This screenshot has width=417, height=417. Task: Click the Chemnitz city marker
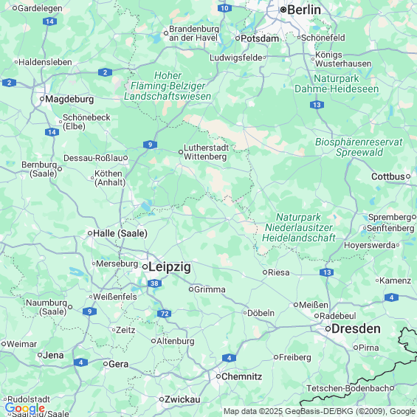click(x=218, y=376)
